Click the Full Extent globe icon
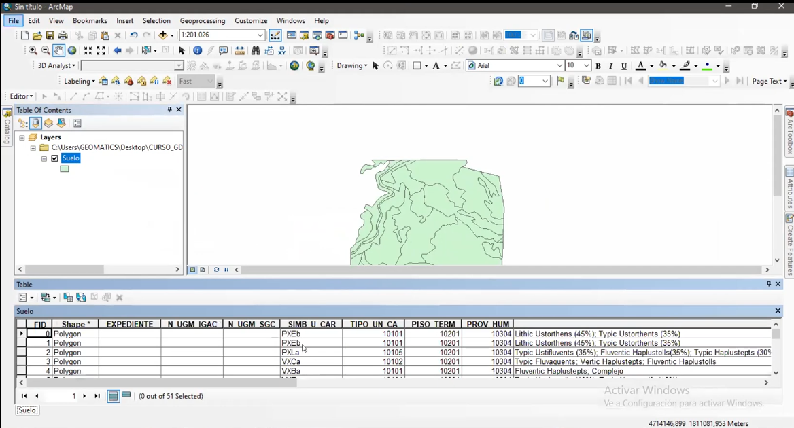The height and width of the screenshot is (428, 794). click(x=72, y=51)
